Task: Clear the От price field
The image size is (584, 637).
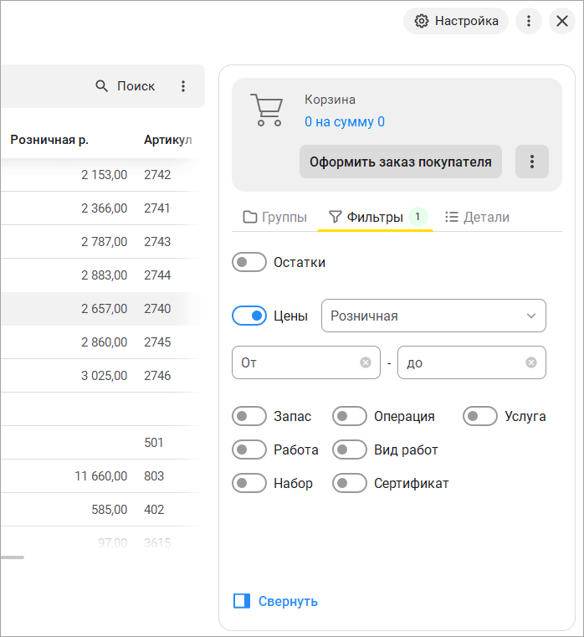Action: (365, 362)
